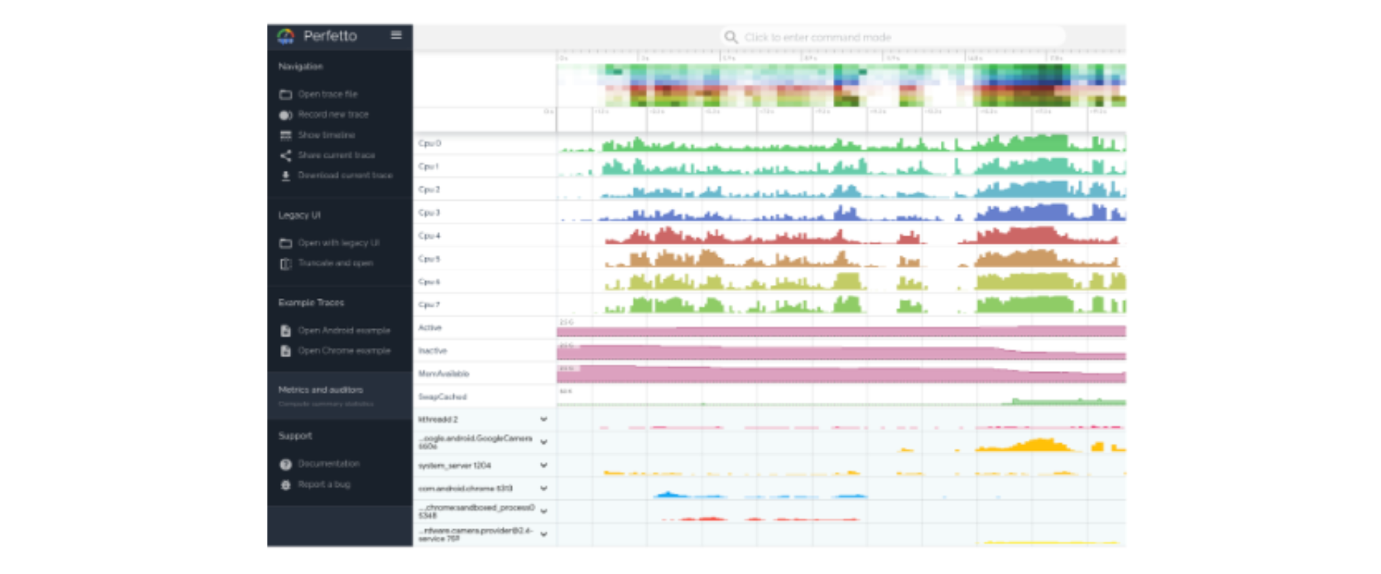Select Download current trace
Image resolution: width=1381 pixels, height=574 pixels.
click(x=345, y=175)
